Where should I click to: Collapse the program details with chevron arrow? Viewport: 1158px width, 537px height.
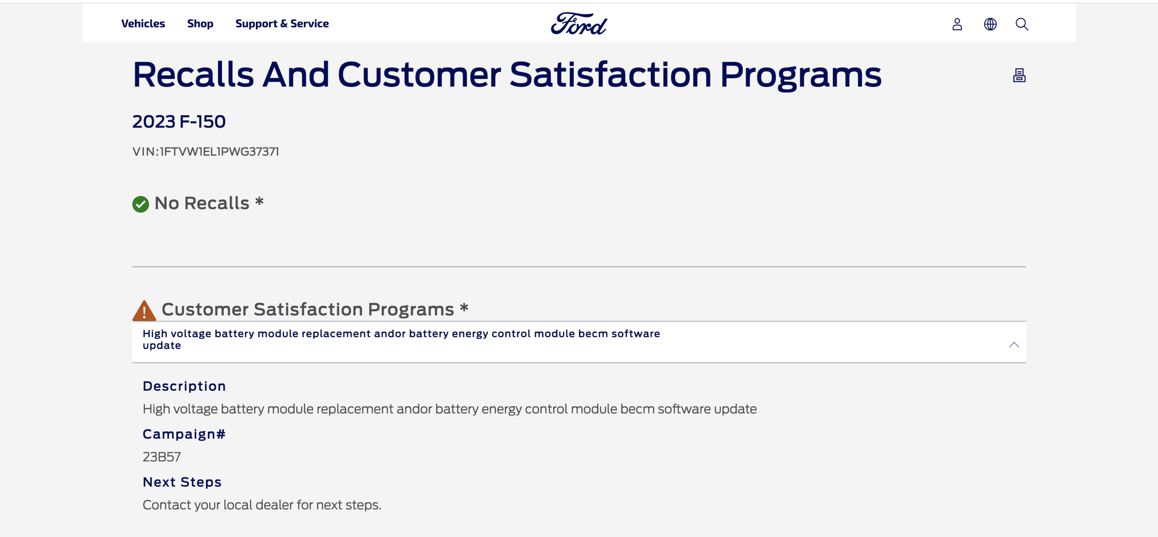coord(1013,344)
